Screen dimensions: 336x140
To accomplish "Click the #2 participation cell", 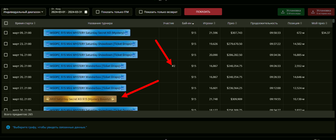I will pyautogui.click(x=173, y=66).
